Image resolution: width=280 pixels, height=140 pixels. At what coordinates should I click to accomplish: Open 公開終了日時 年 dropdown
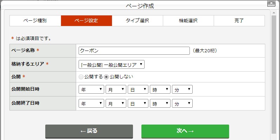click(91, 104)
